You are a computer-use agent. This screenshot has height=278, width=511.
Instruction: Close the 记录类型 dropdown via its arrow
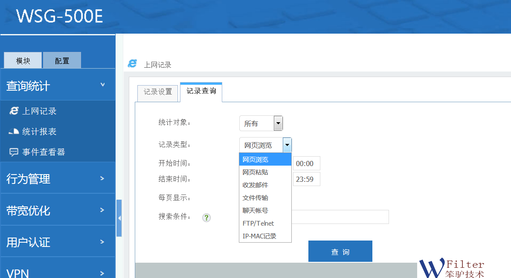tap(287, 145)
